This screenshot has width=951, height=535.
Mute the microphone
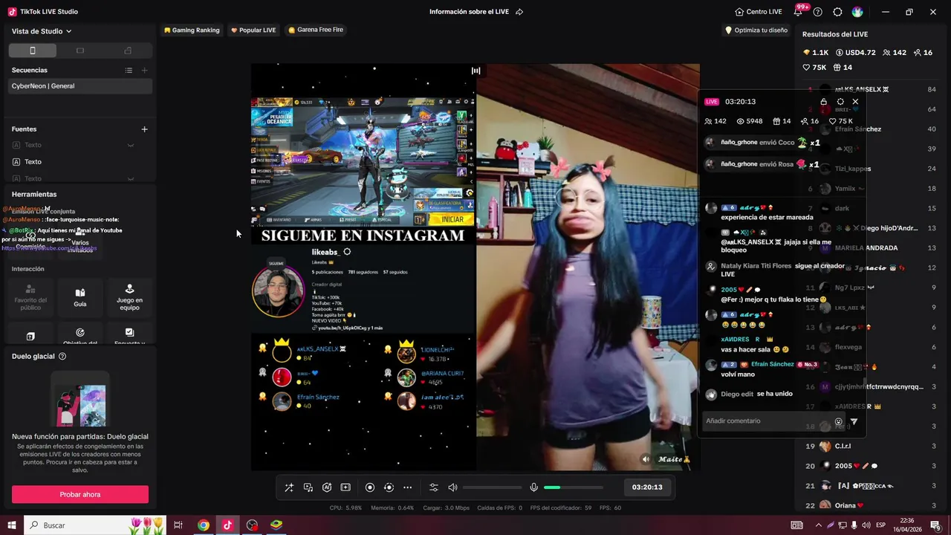[x=533, y=487]
